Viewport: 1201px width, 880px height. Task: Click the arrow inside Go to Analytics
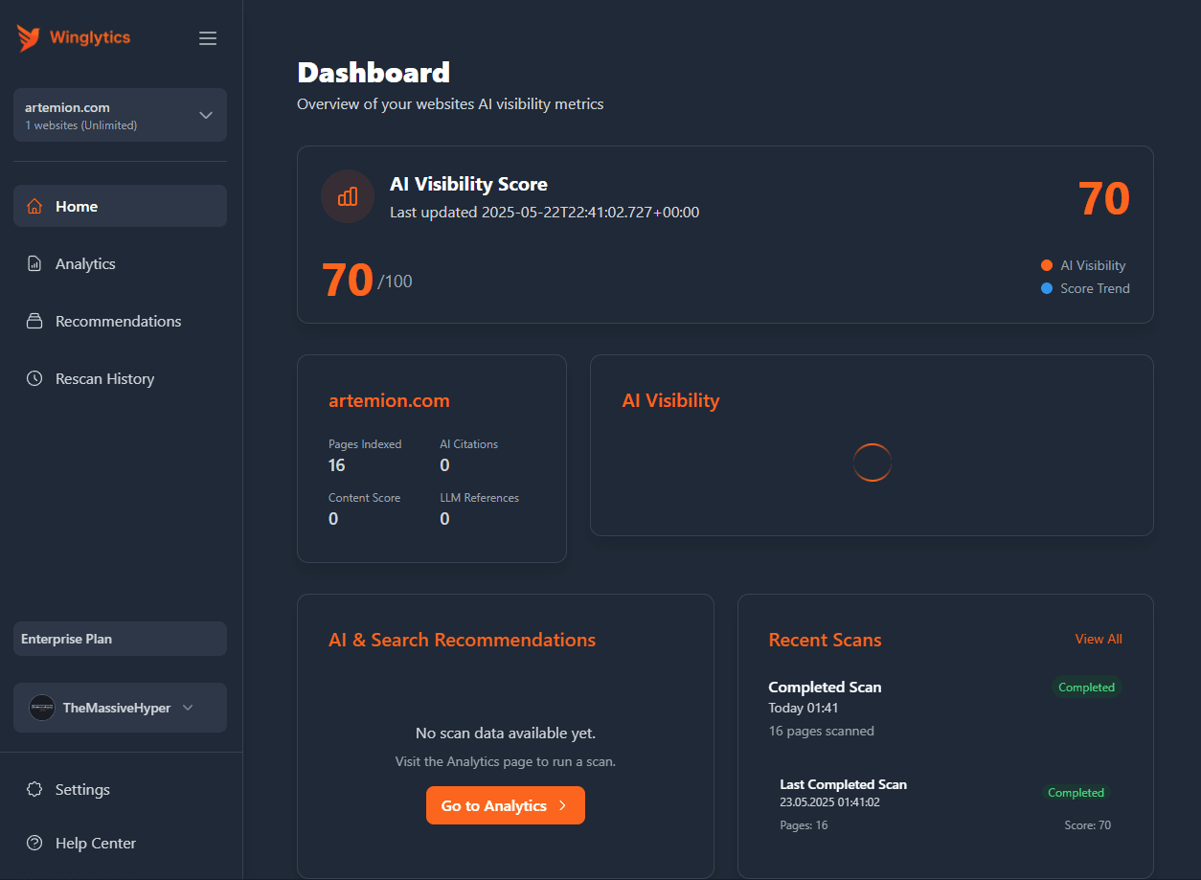click(x=562, y=805)
